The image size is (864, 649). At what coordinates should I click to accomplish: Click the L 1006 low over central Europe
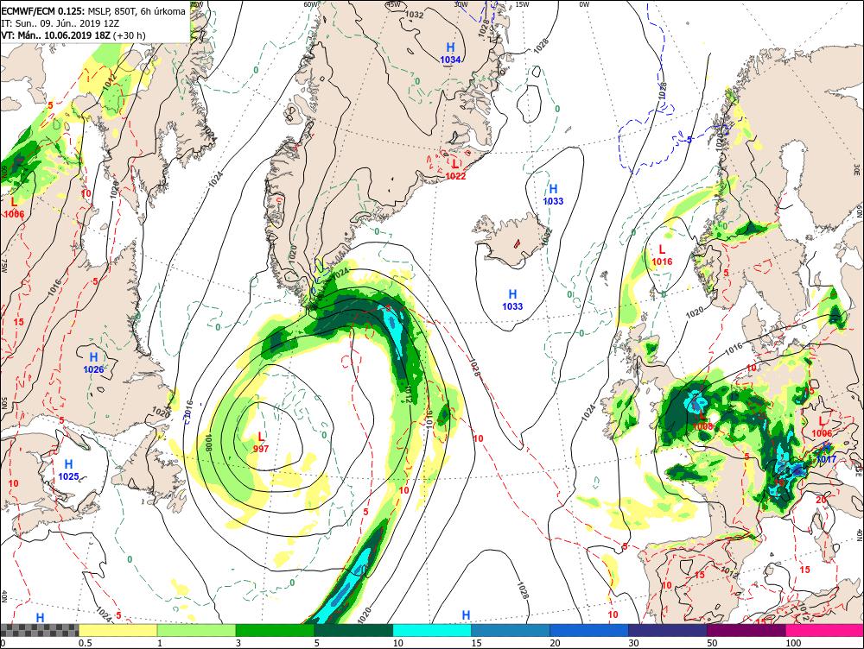[822, 427]
